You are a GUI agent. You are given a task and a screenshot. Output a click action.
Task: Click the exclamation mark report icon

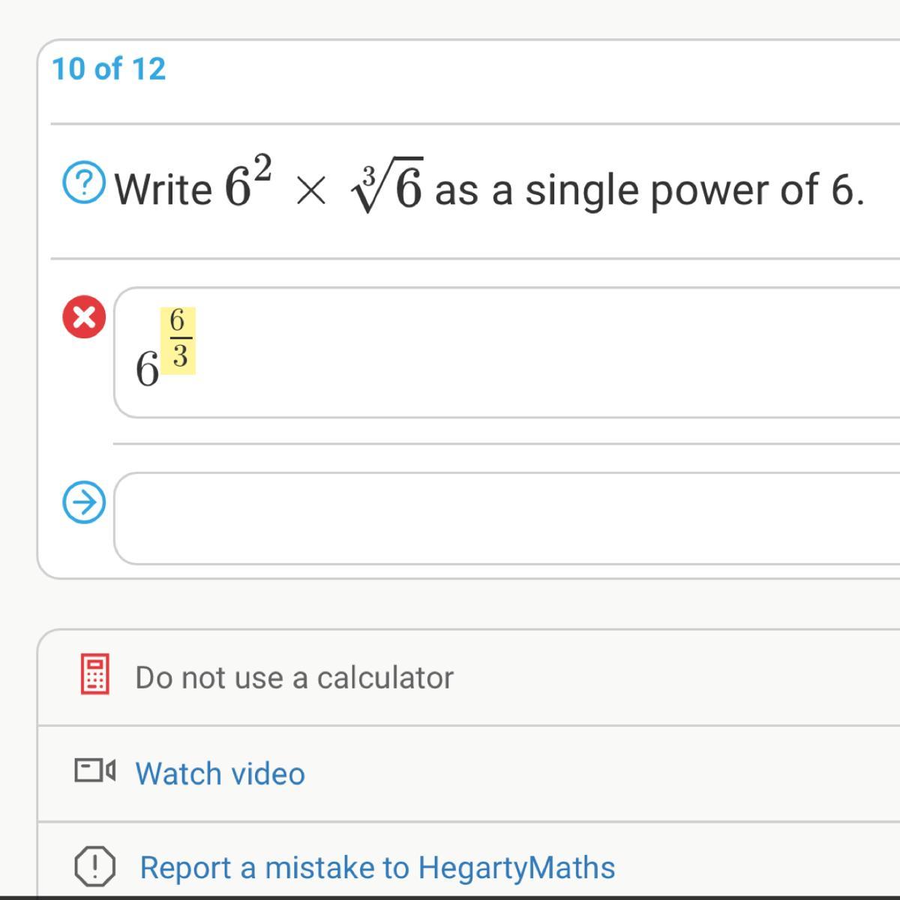[x=95, y=866]
